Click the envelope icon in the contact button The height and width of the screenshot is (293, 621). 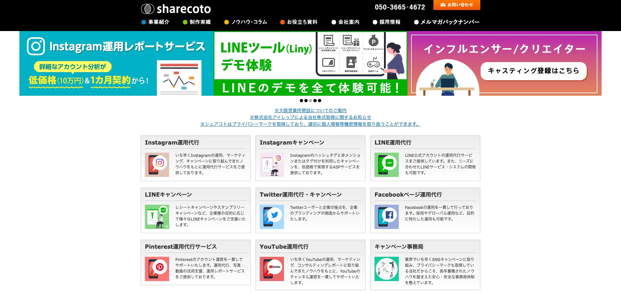point(443,5)
